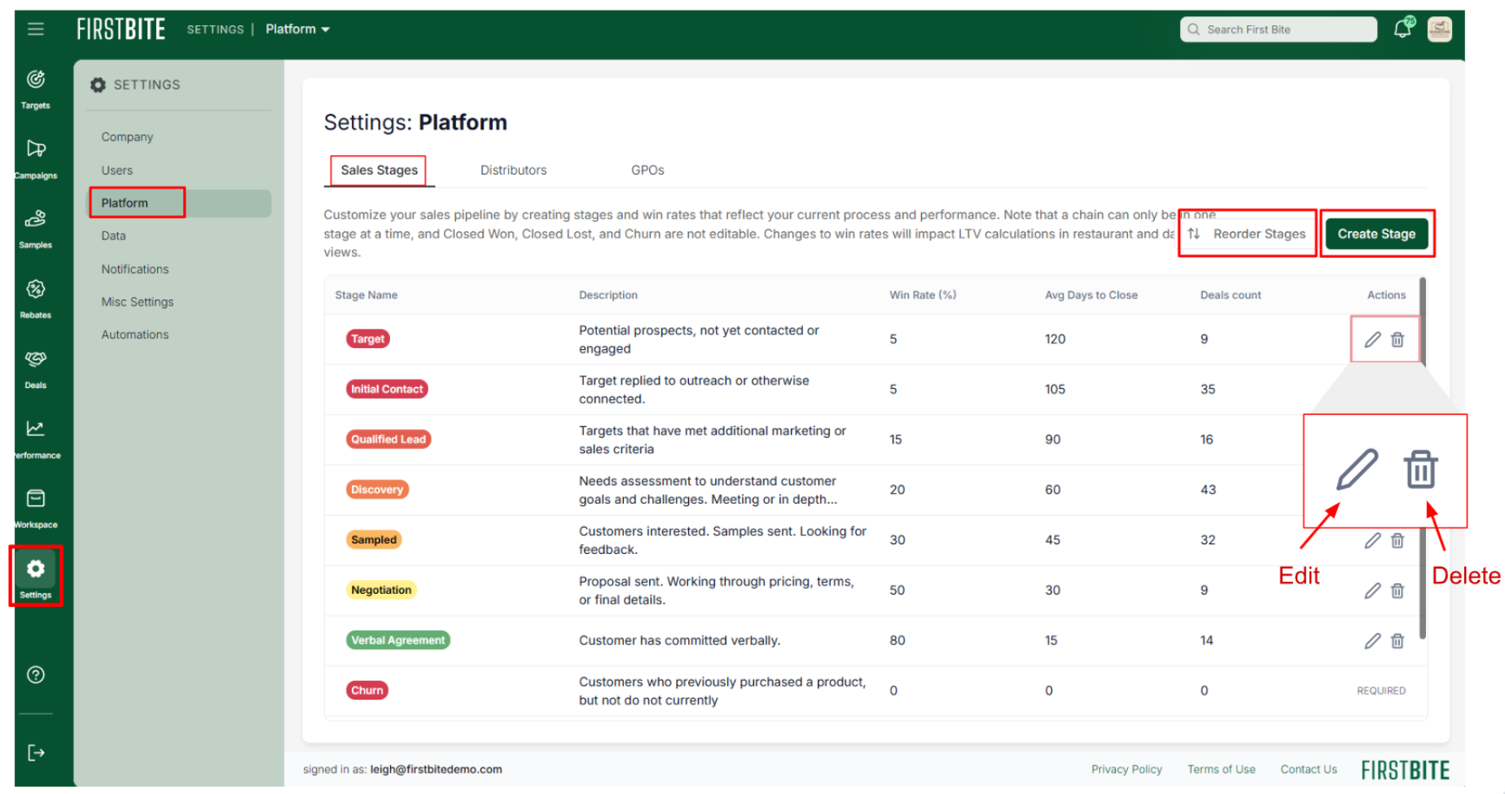Click the Discovery stage badge

tap(377, 490)
